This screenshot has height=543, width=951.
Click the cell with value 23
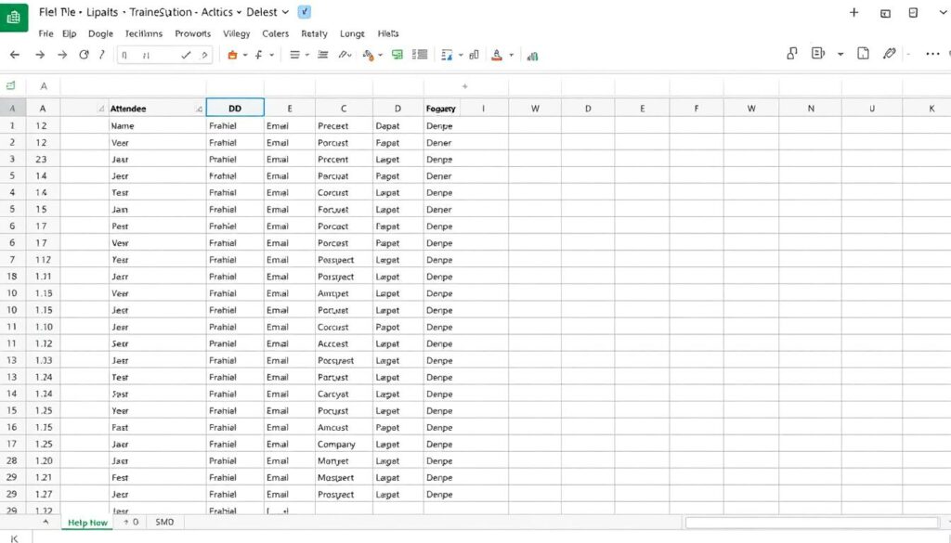(x=43, y=159)
